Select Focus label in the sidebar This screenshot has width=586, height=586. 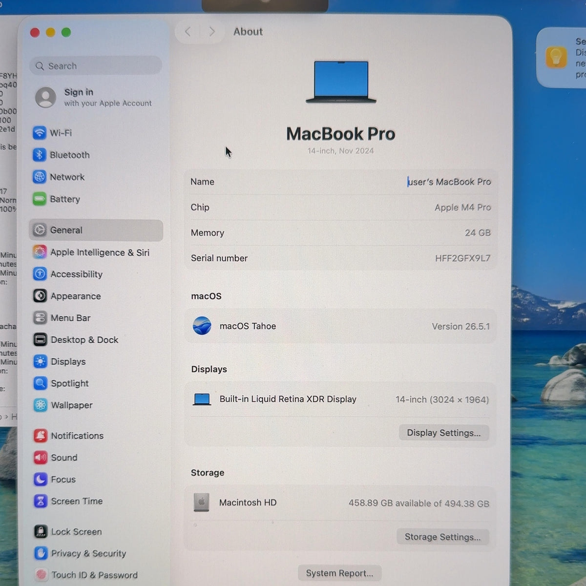pos(63,480)
